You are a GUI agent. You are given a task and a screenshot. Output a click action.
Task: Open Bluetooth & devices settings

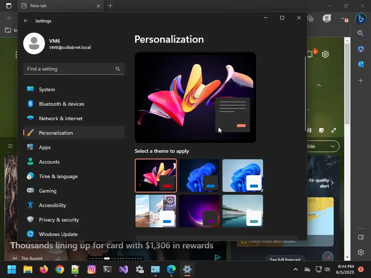click(74, 104)
